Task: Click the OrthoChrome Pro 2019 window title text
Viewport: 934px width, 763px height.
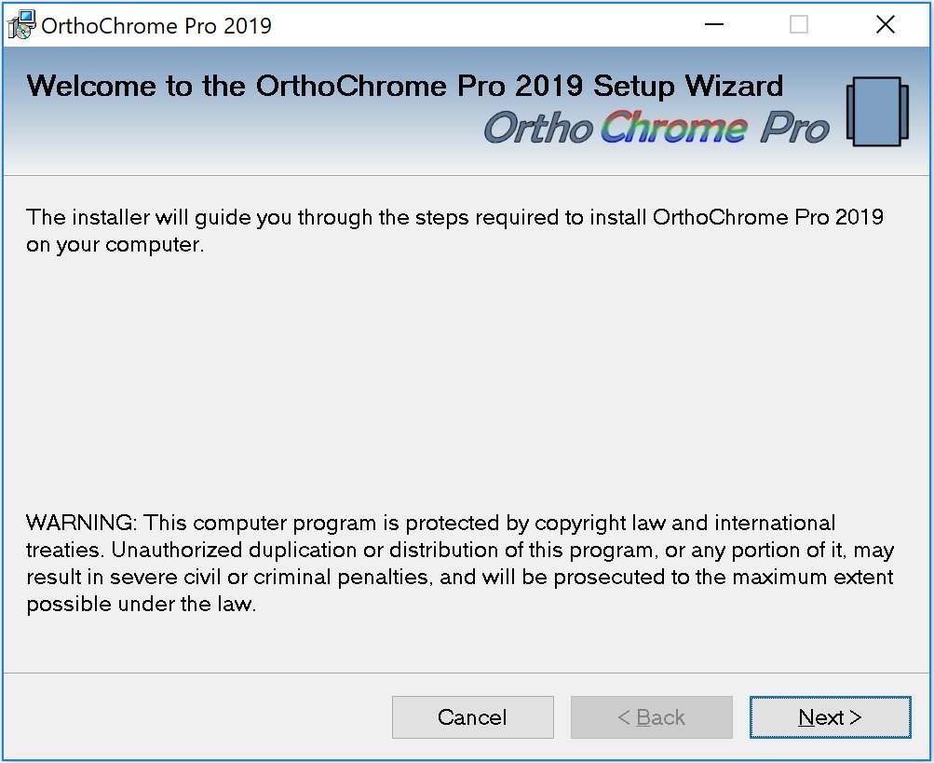Action: pyautogui.click(x=157, y=25)
